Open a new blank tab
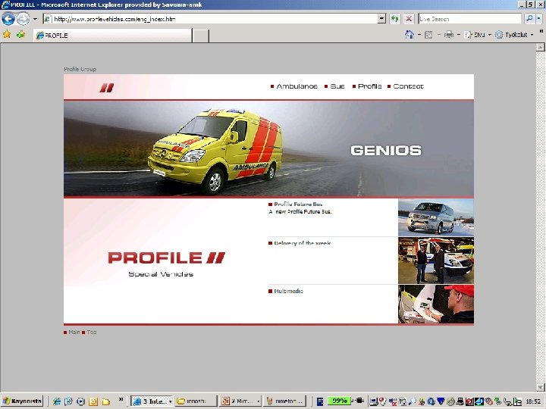 201,36
